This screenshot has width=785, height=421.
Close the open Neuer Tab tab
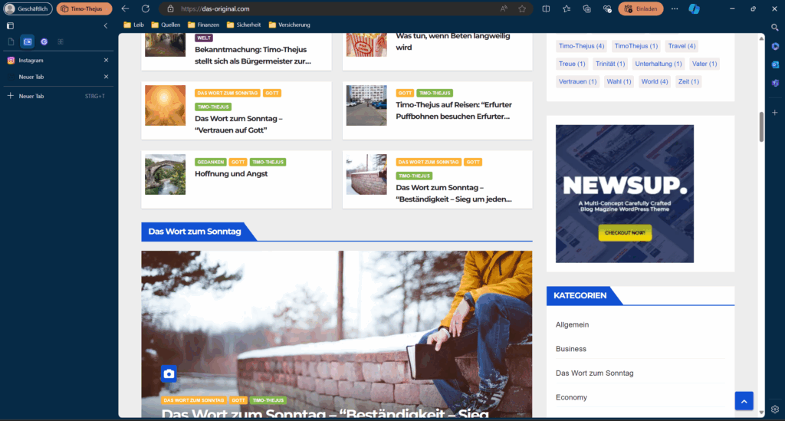pos(106,77)
